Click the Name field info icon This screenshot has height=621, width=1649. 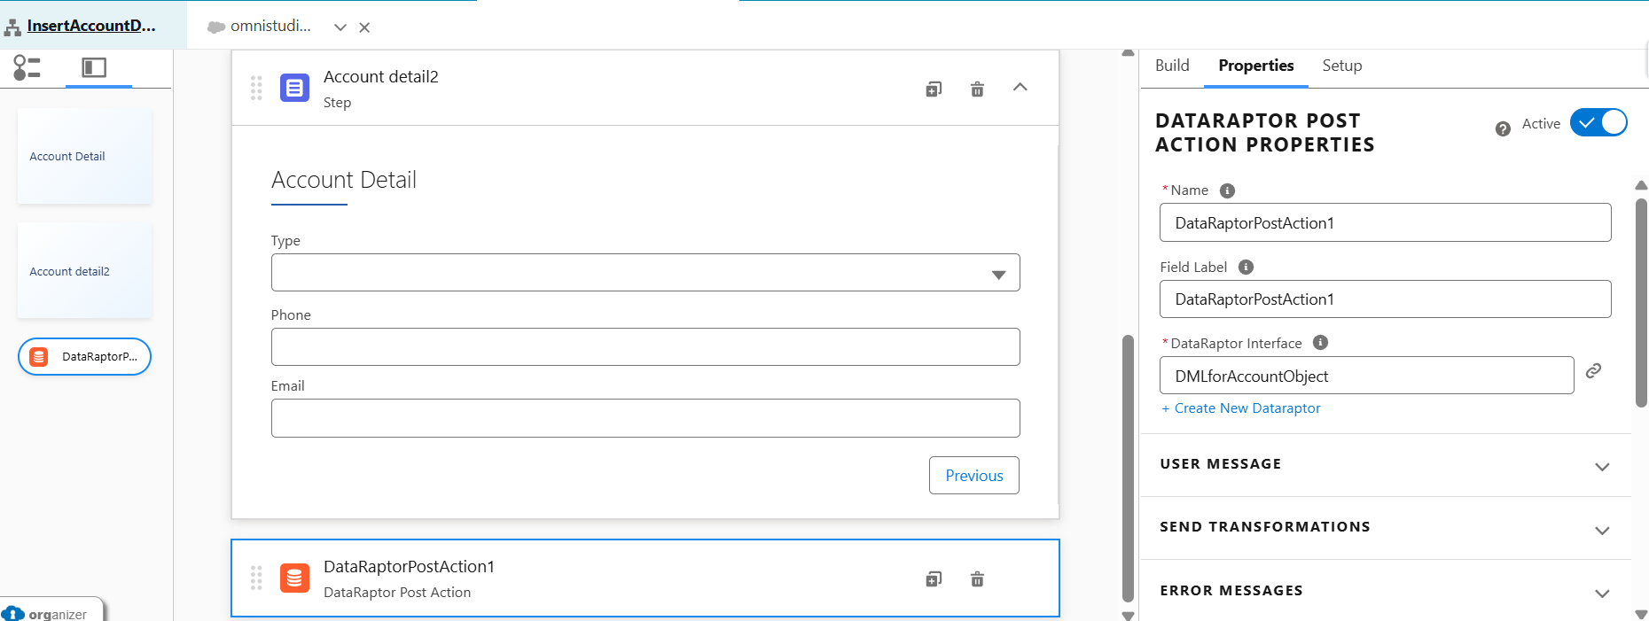point(1227,190)
